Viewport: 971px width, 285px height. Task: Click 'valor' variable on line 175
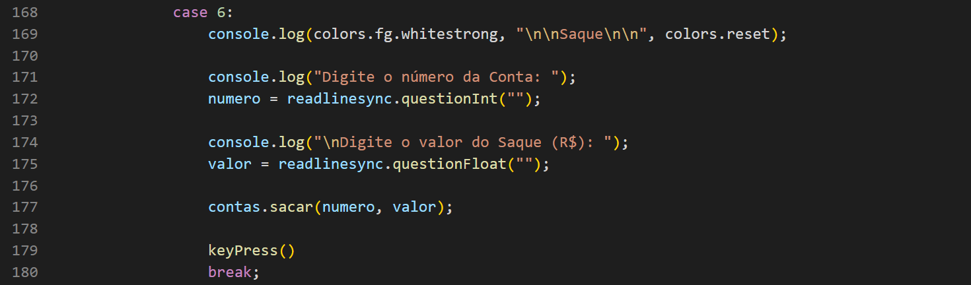point(230,164)
